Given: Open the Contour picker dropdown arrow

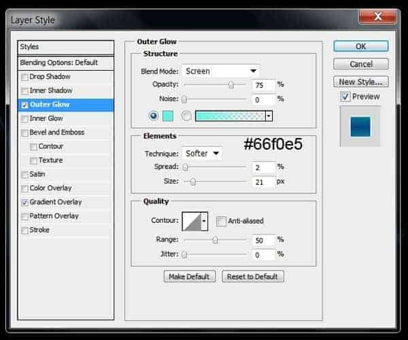Looking at the screenshot, I should pos(205,222).
